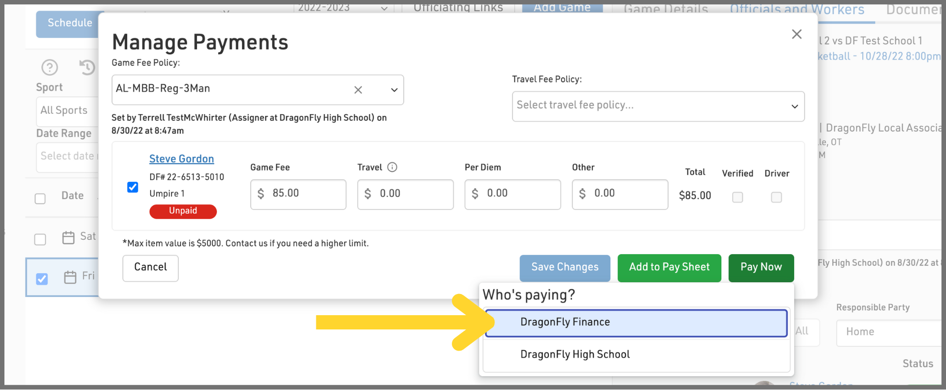Switch to Officials and Workers tab
The height and width of the screenshot is (390, 946).
[797, 10]
